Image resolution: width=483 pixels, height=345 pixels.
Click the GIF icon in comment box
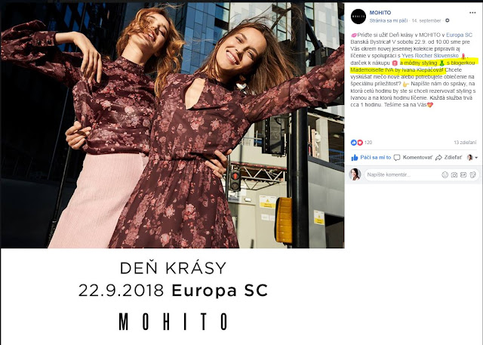(463, 174)
